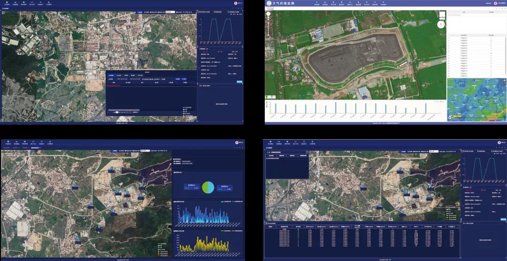Select the first tab in the query dialog
This screenshot has width=507, height=261.
[x=111, y=75]
